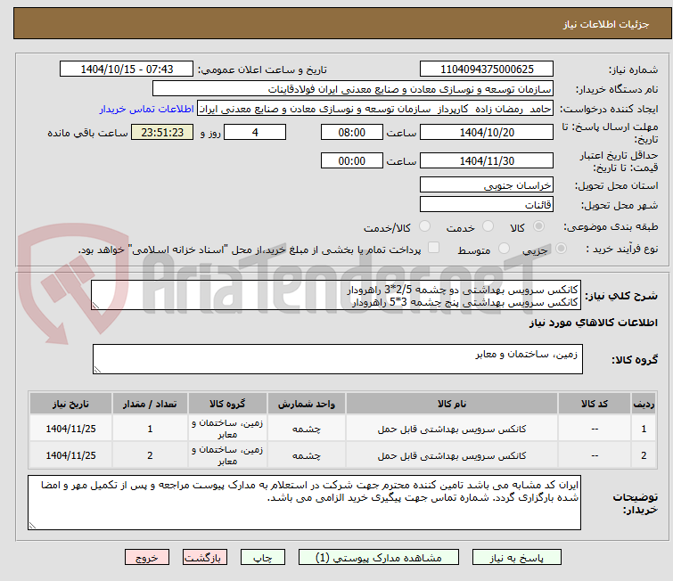
Task: Click the price validity date 1404/11/30
Action: 487,161
